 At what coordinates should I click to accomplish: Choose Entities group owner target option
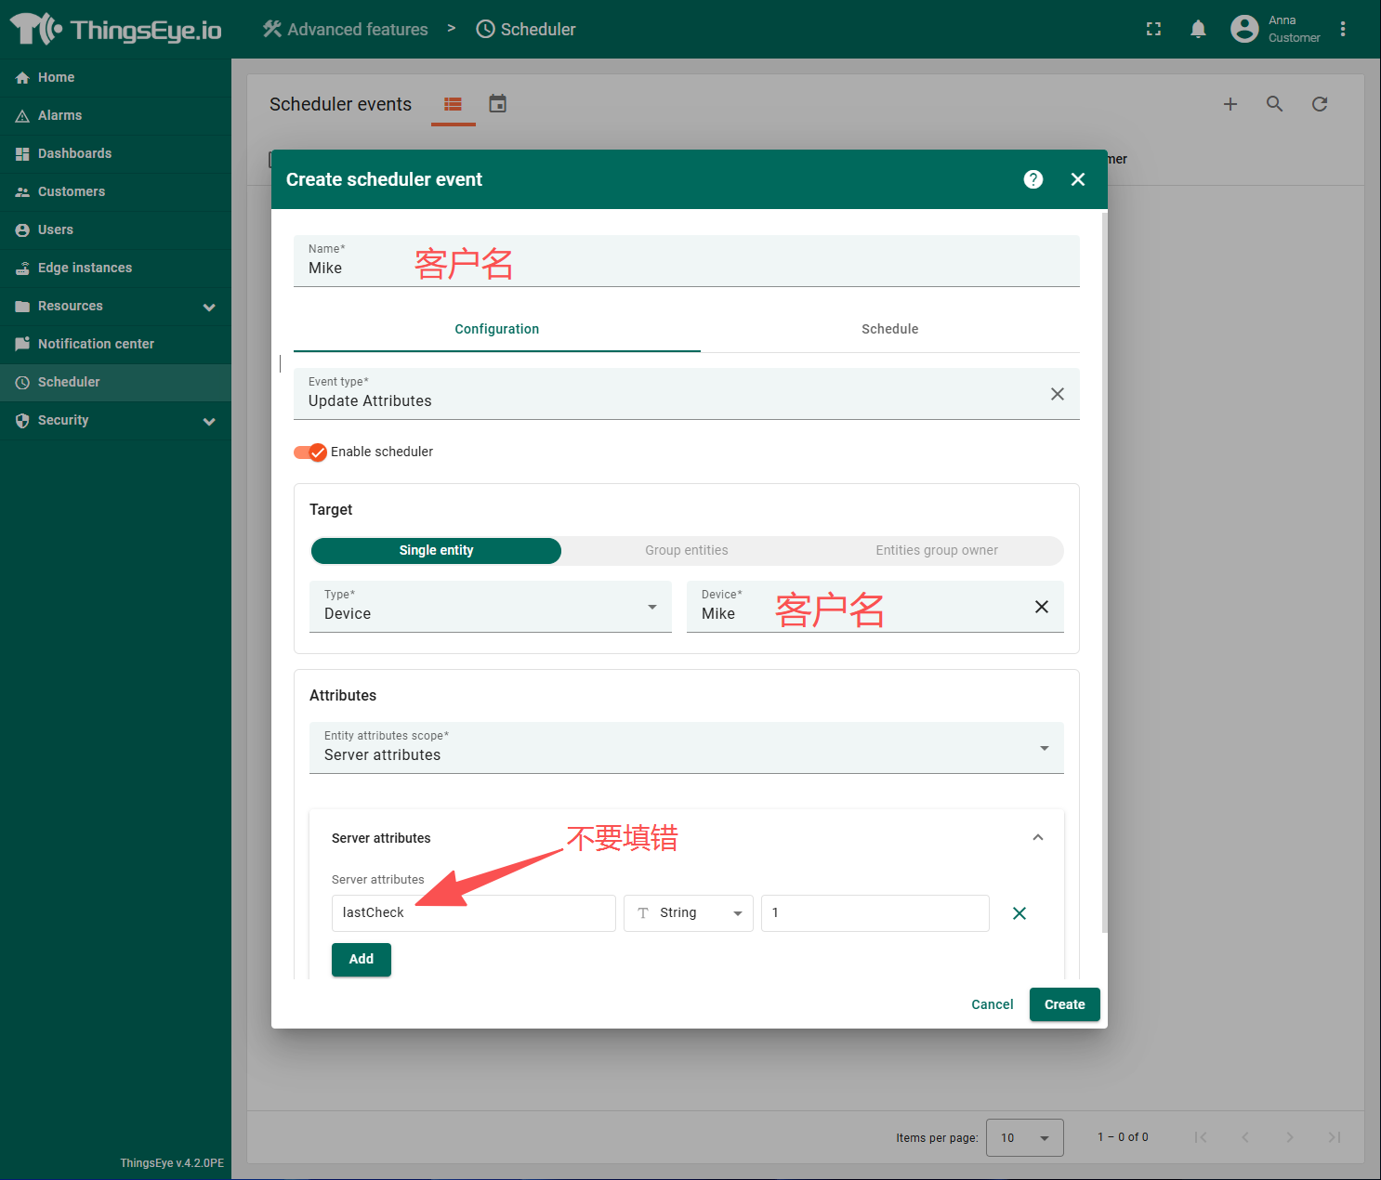point(936,550)
